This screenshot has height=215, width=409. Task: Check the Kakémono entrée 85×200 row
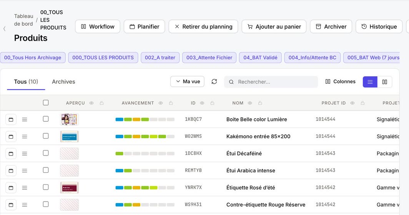46,136
